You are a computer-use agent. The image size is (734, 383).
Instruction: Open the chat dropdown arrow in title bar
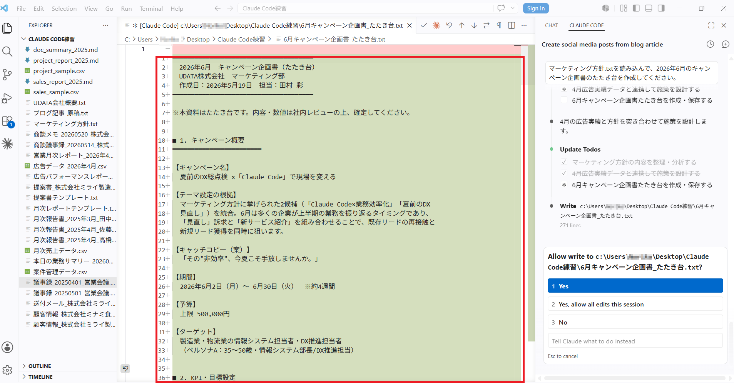click(x=513, y=8)
